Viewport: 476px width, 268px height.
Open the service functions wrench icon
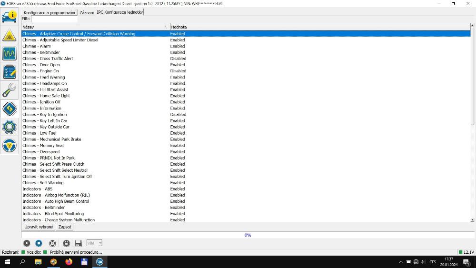10,90
